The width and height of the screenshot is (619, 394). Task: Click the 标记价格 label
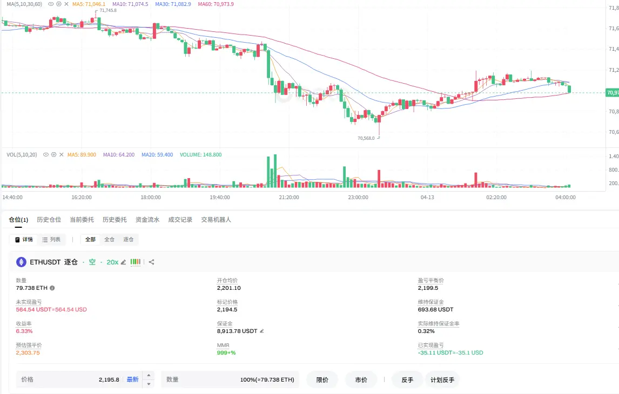coord(227,302)
